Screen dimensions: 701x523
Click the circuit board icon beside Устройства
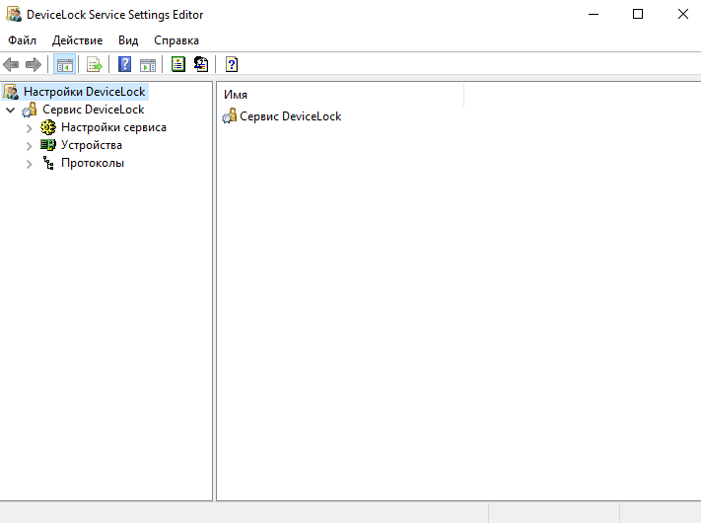pyautogui.click(x=48, y=145)
